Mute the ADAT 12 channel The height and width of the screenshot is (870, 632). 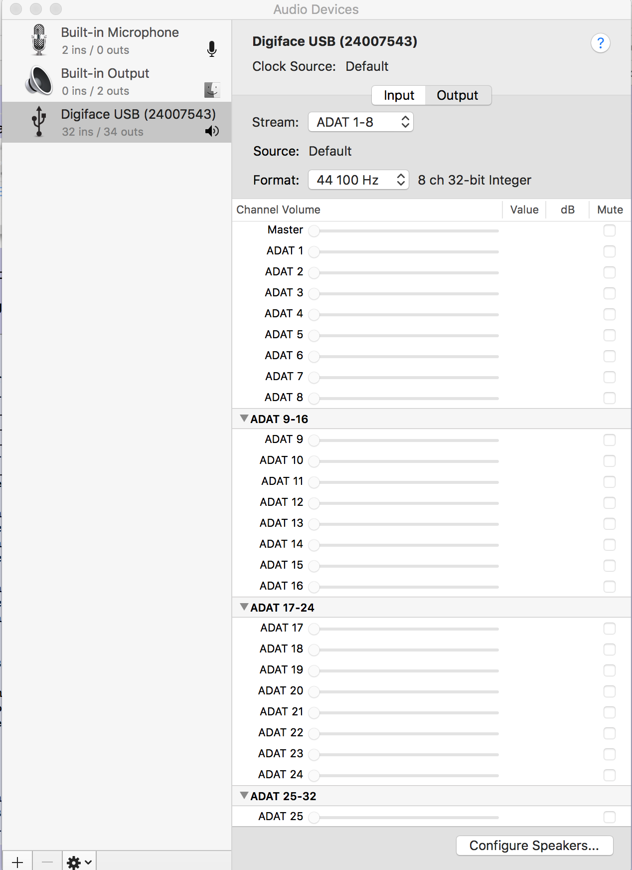pyautogui.click(x=609, y=503)
